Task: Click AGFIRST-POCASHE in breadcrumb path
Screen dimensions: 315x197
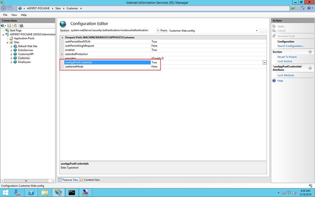Action: 38,8
